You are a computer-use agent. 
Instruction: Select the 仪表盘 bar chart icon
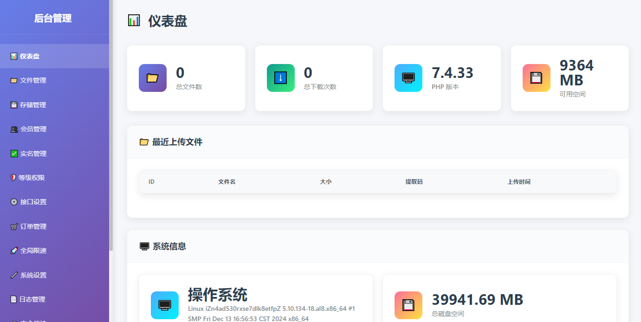tap(14, 56)
